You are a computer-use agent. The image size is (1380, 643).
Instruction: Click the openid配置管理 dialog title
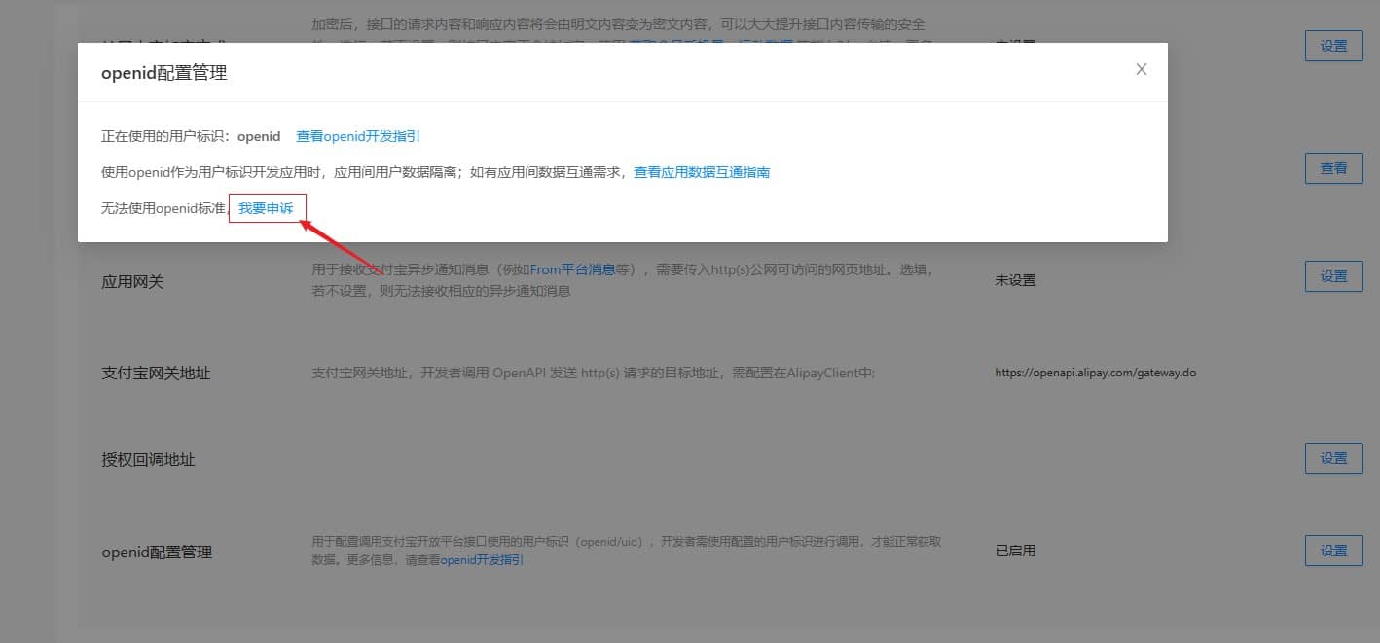(x=163, y=72)
